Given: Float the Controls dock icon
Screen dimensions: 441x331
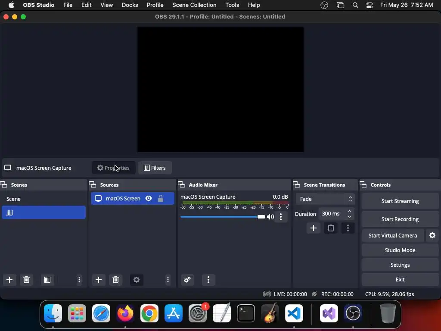Looking at the screenshot, I should (363, 185).
